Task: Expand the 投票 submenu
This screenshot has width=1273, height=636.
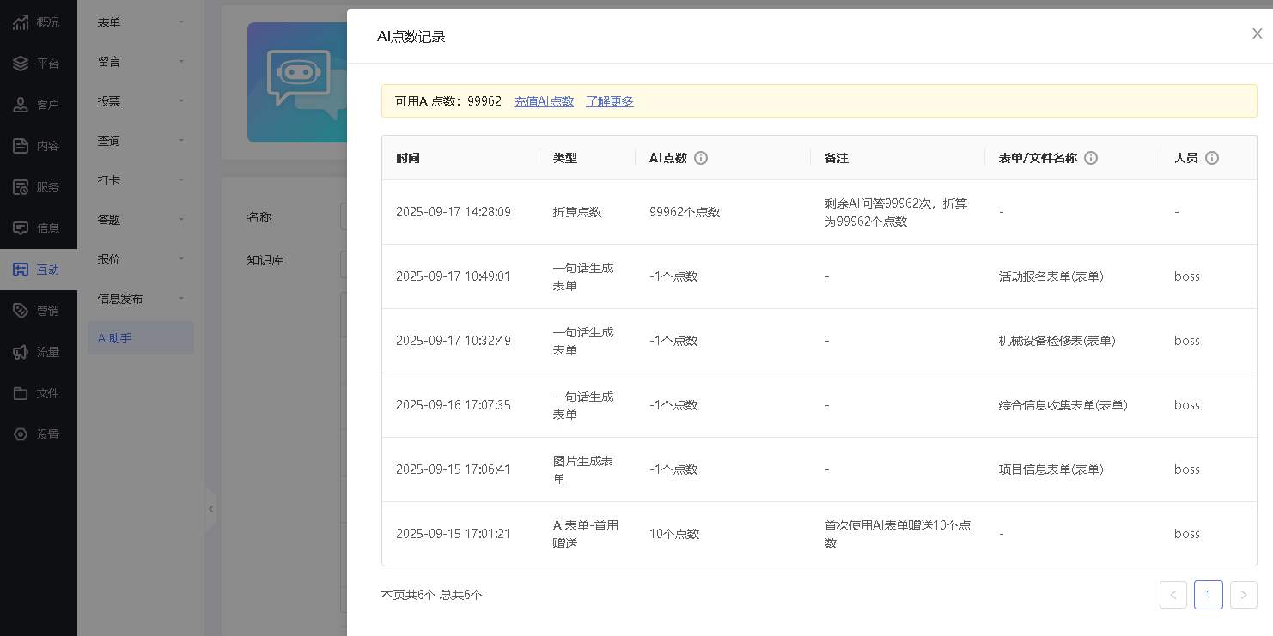Action: 141,101
